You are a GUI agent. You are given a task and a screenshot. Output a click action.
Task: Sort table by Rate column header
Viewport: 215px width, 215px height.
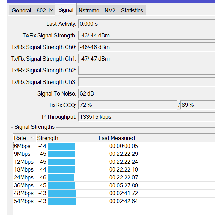pyautogui.click(x=24, y=138)
